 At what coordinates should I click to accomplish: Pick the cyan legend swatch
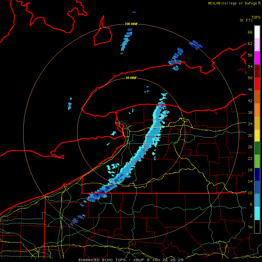coord(257,213)
